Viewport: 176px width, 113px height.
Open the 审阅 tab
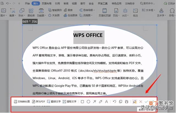(x=66, y=4)
